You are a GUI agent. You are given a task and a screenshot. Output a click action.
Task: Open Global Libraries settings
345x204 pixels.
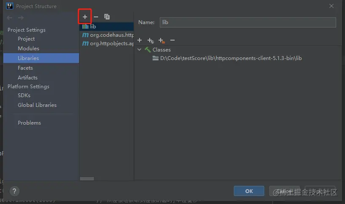click(37, 105)
